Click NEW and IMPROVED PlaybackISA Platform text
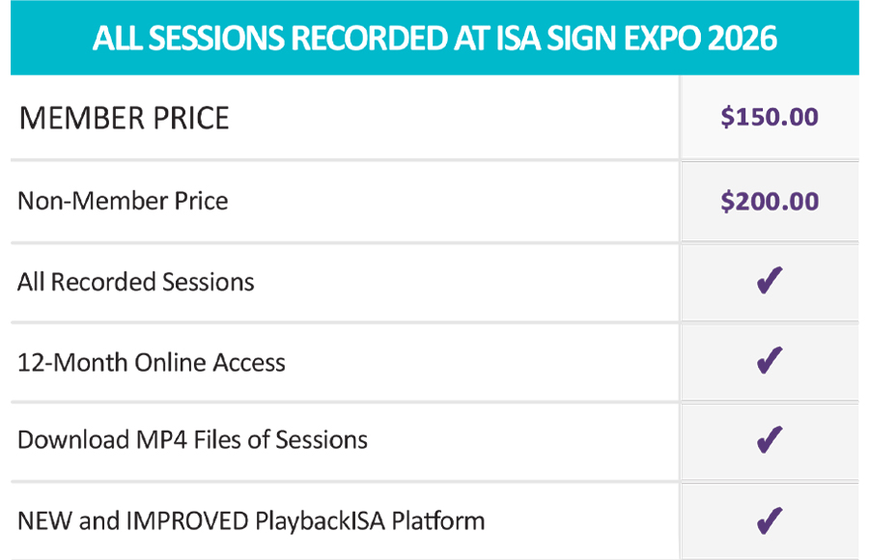This screenshot has width=869, height=560. (x=251, y=521)
